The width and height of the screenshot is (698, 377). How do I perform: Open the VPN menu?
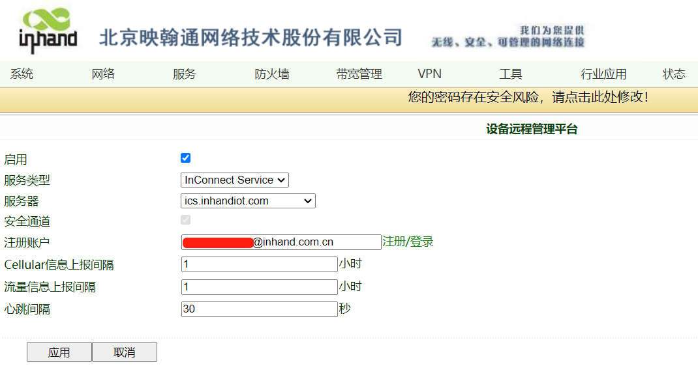[429, 74]
